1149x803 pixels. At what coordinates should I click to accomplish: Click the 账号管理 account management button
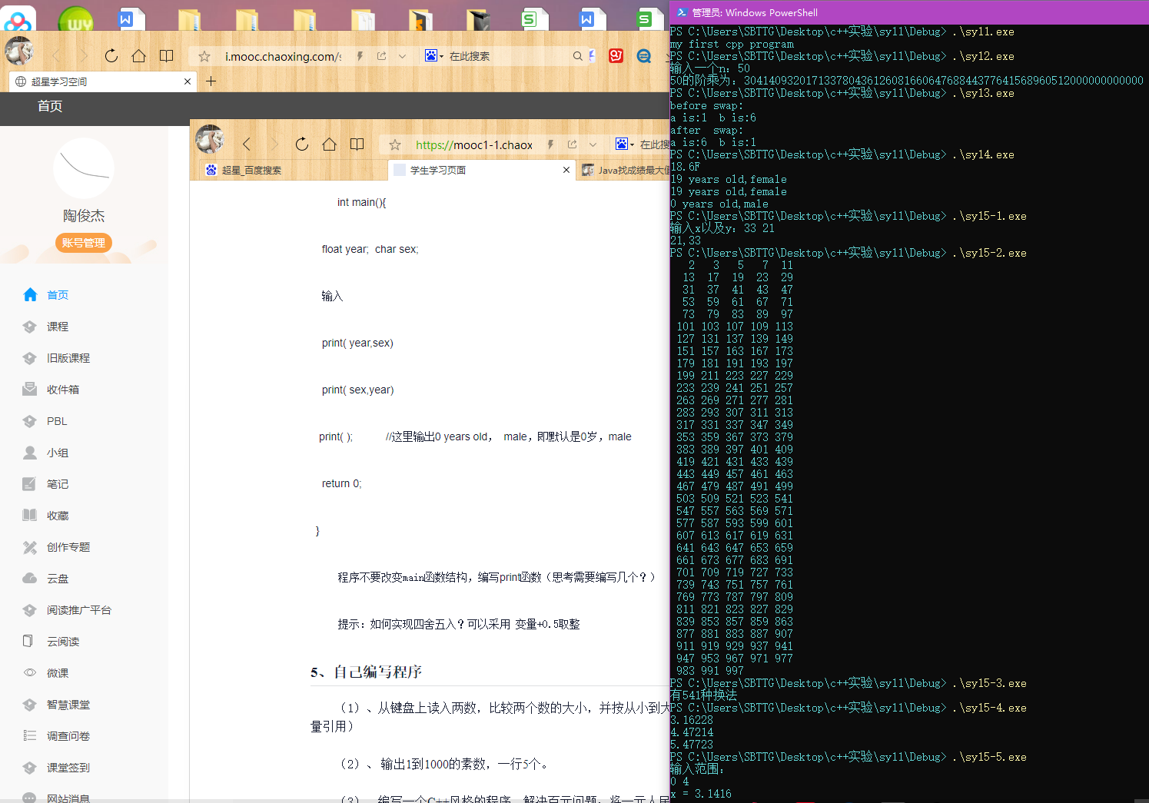click(83, 242)
